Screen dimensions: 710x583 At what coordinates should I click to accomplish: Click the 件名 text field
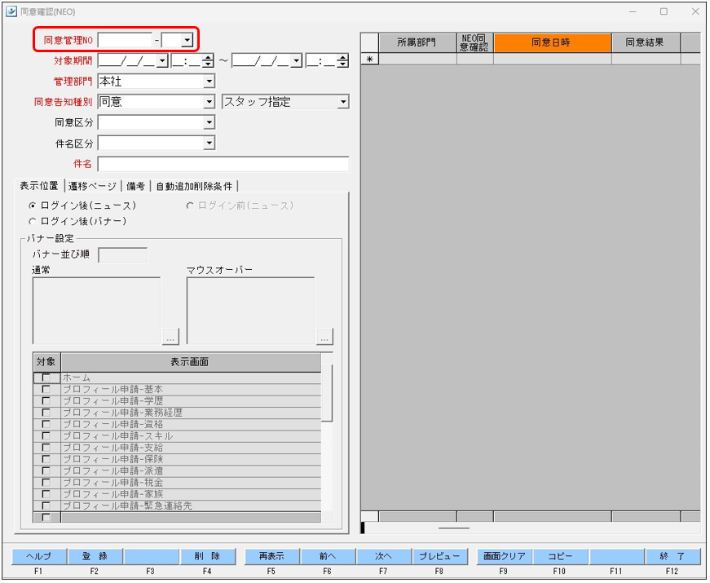click(x=223, y=164)
